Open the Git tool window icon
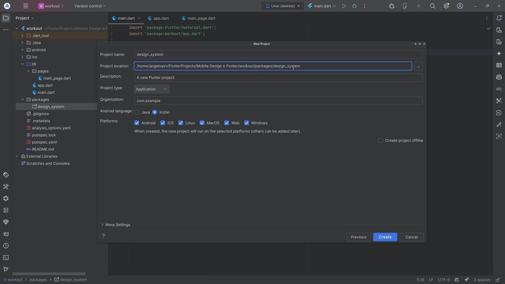 coord(6,269)
